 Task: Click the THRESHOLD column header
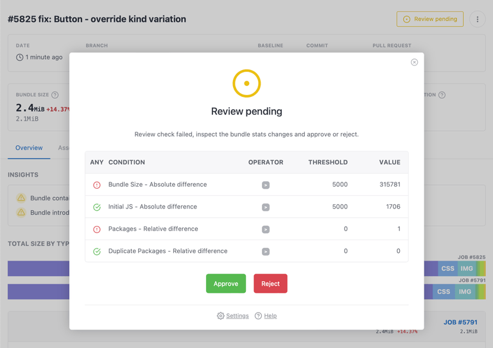[328, 162]
